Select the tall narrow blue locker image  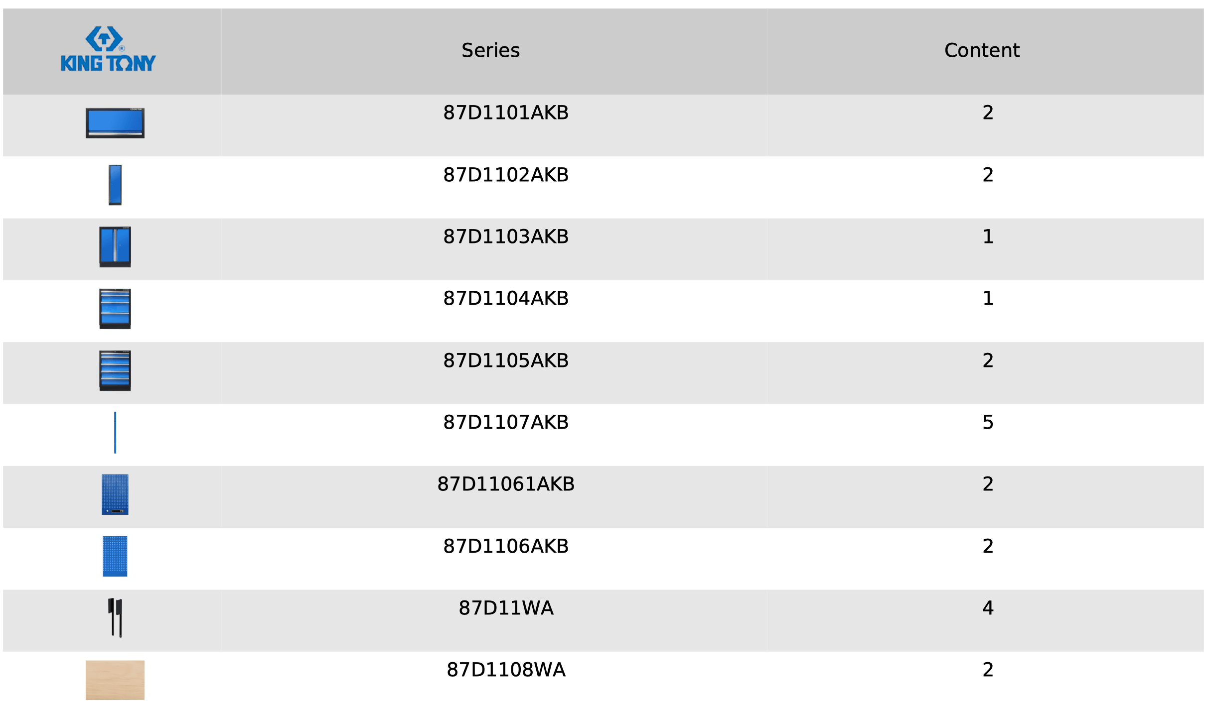pyautogui.click(x=115, y=185)
